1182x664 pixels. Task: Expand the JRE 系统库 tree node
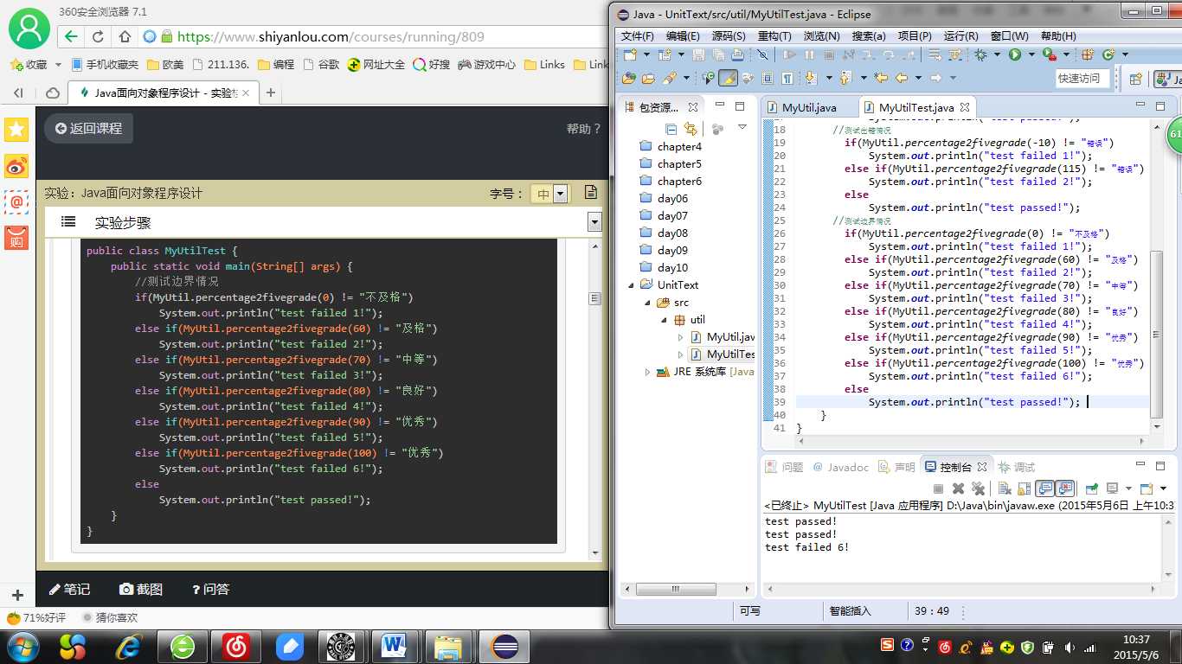pyautogui.click(x=647, y=372)
